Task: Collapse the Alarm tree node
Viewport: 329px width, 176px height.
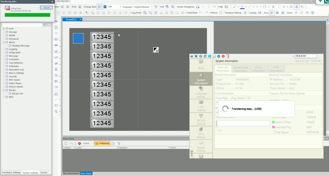Action: 3,42
